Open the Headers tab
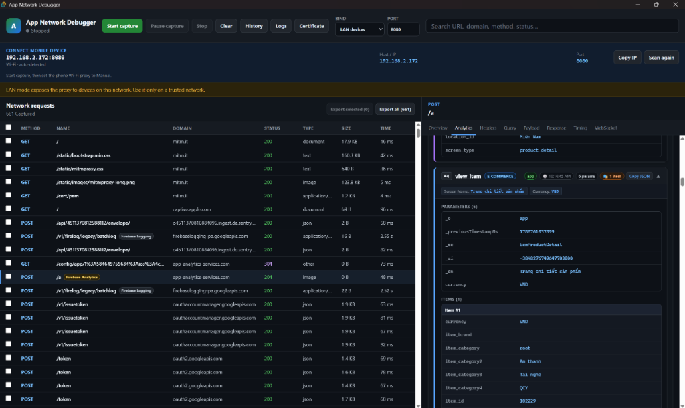The image size is (685, 408). [x=488, y=128]
